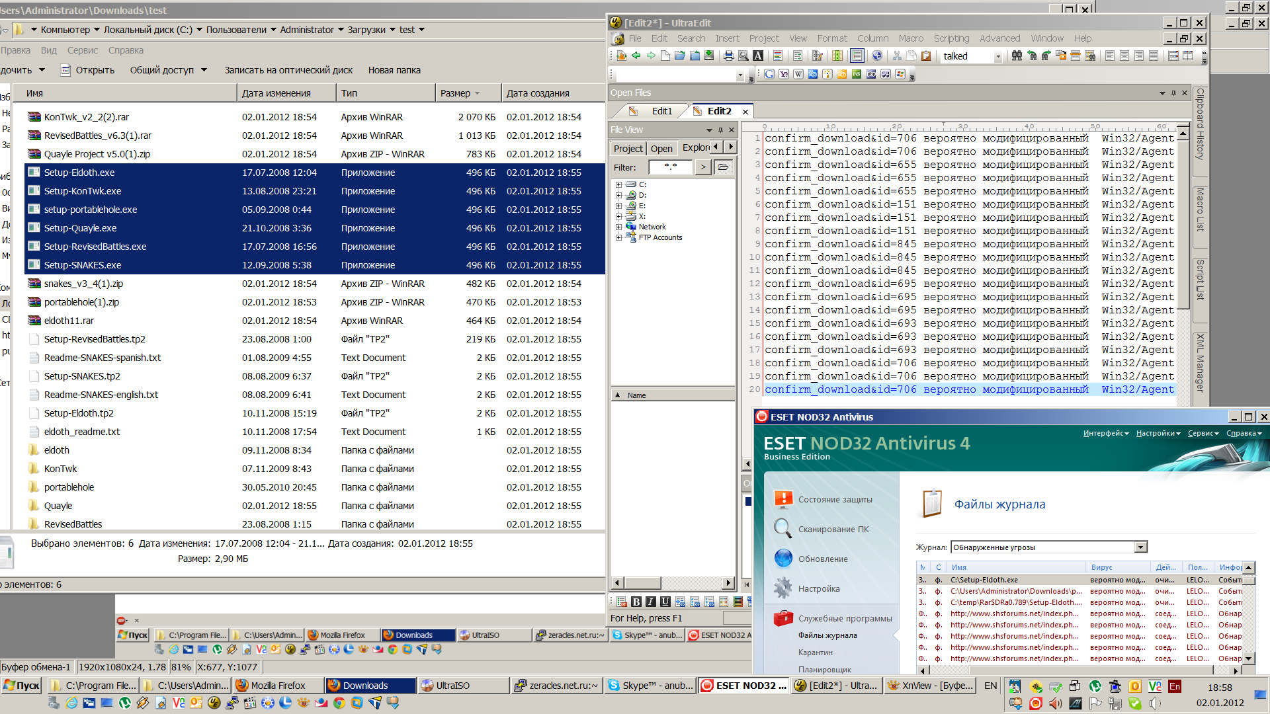Click the UltraISO taskbar button
This screenshot has height=714, width=1270.
tap(463, 686)
